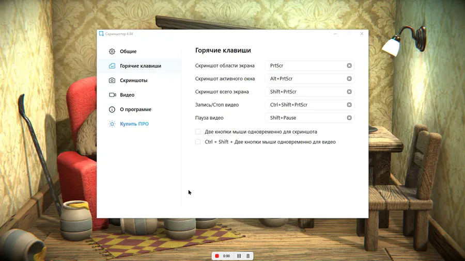
Task: Clear the Ctrl+Shift+PrtScr hotkey
Action: pos(349,105)
